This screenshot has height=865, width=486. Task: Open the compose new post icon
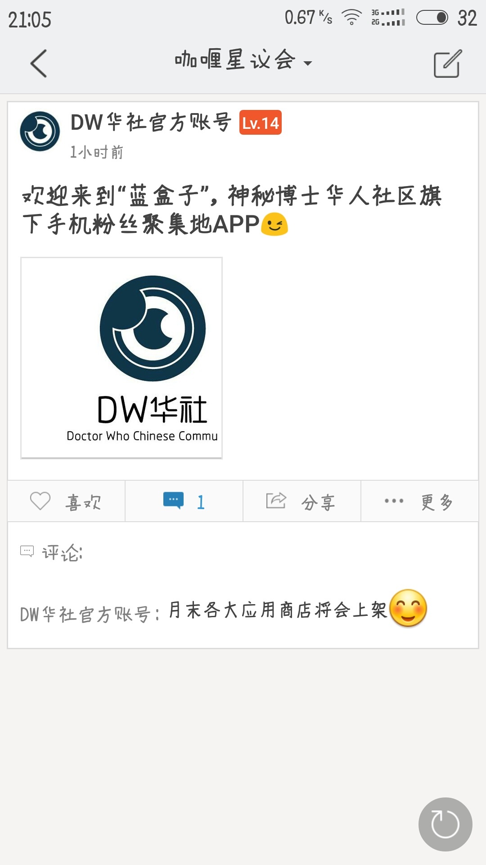click(447, 64)
